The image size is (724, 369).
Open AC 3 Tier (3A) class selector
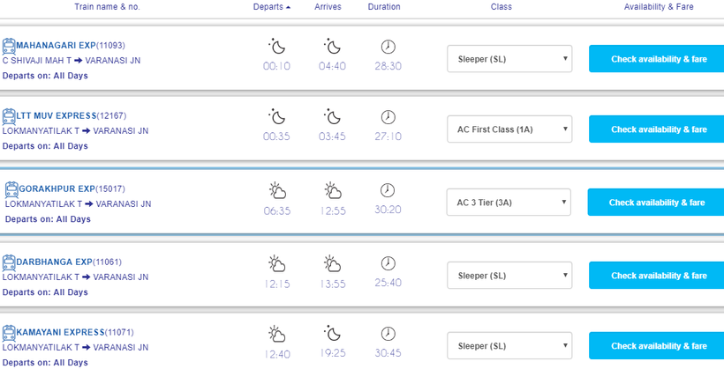[509, 203]
